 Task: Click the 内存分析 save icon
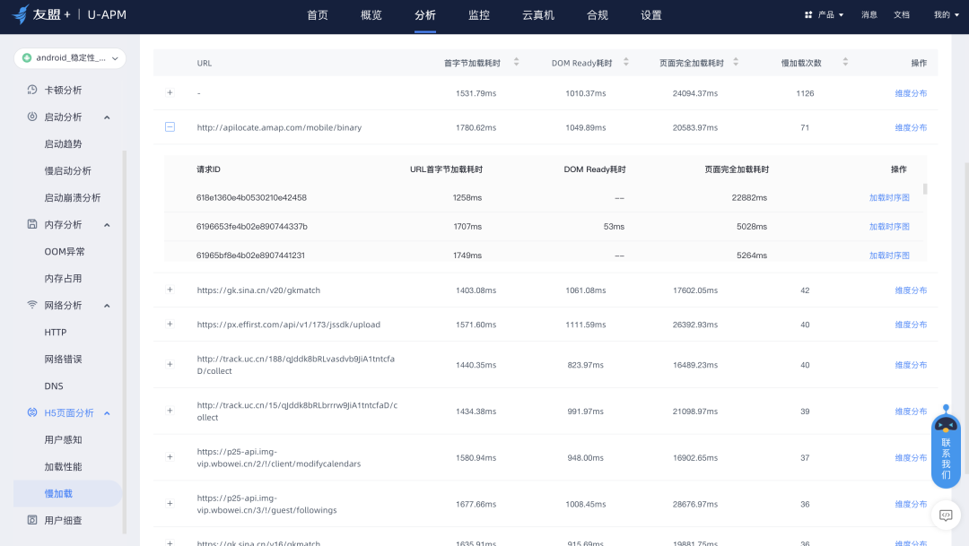[32, 223]
